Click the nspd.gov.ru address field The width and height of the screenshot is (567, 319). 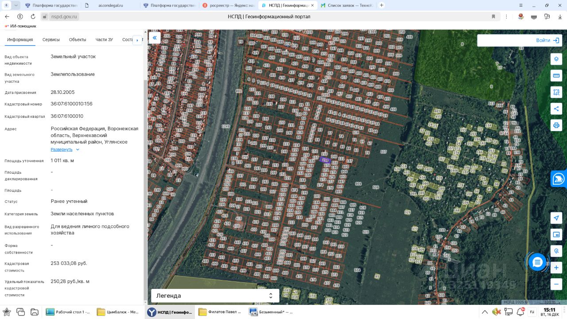(64, 16)
